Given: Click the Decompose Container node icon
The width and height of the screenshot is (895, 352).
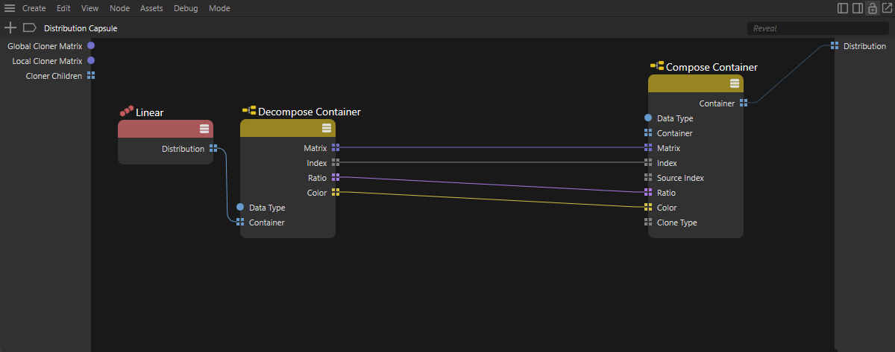Looking at the screenshot, I should 249,111.
